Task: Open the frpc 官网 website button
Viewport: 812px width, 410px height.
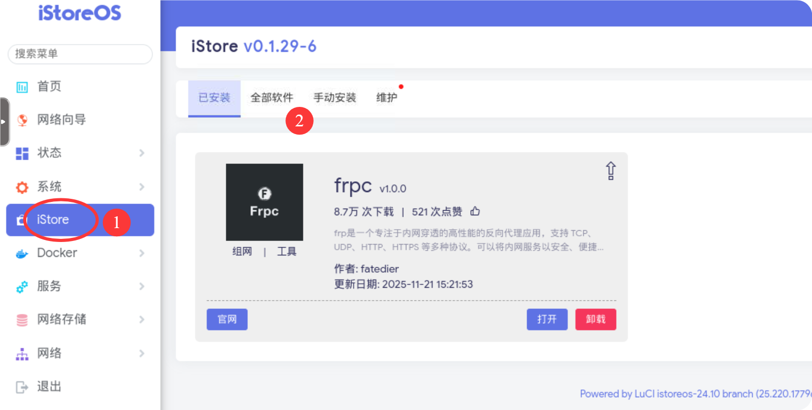Action: (x=227, y=320)
